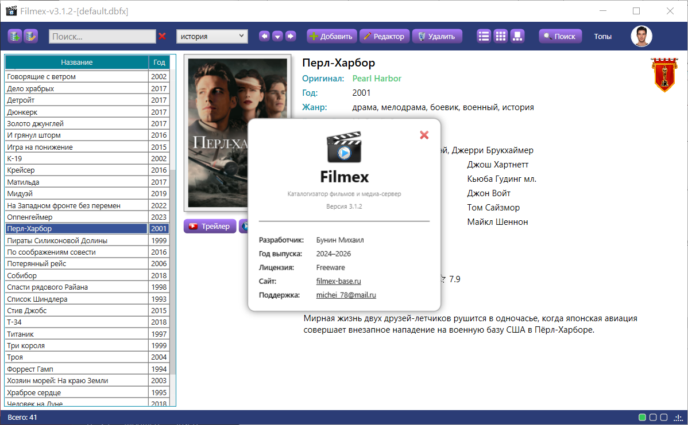Select the film Дело храбрых
This screenshot has width=688, height=425.
(87, 88)
